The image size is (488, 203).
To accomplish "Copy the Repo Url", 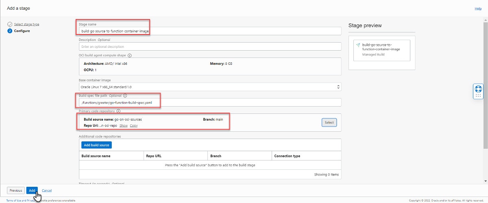I will [134, 126].
